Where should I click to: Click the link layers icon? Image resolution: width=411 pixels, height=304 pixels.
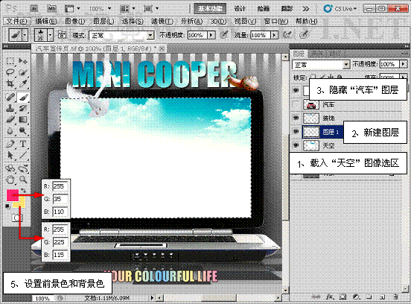(x=316, y=297)
